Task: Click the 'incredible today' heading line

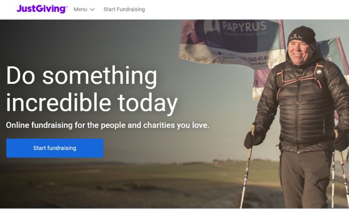Action: coord(92,103)
